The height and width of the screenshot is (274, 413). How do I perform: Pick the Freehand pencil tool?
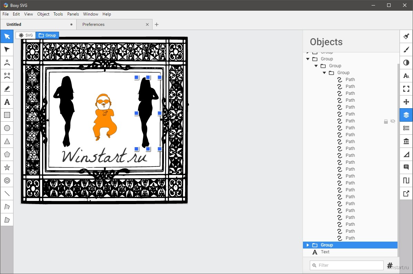[7, 89]
